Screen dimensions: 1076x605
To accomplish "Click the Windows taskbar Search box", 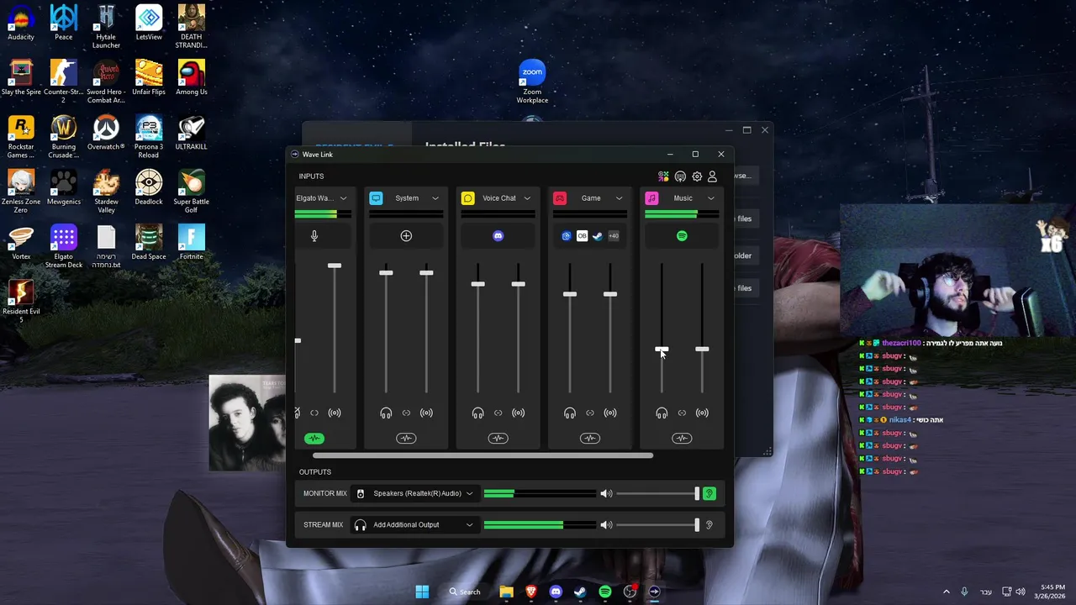I will (465, 592).
